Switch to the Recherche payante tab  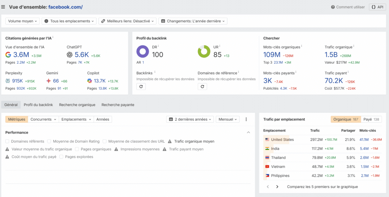[x=118, y=105]
